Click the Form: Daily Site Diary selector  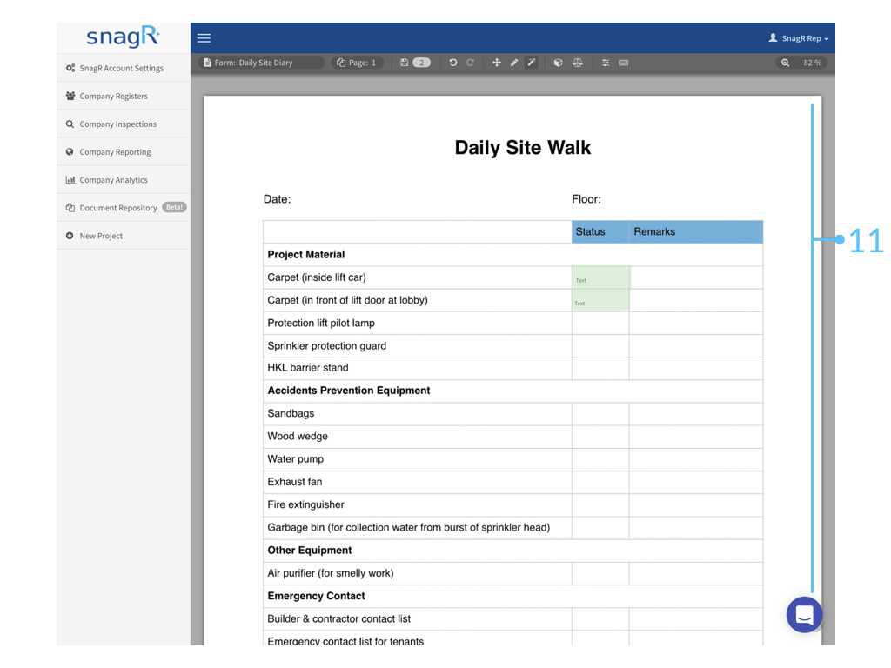[x=261, y=63]
